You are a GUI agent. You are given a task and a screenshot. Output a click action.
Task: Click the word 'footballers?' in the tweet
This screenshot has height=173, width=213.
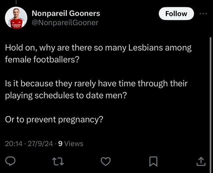(56, 59)
